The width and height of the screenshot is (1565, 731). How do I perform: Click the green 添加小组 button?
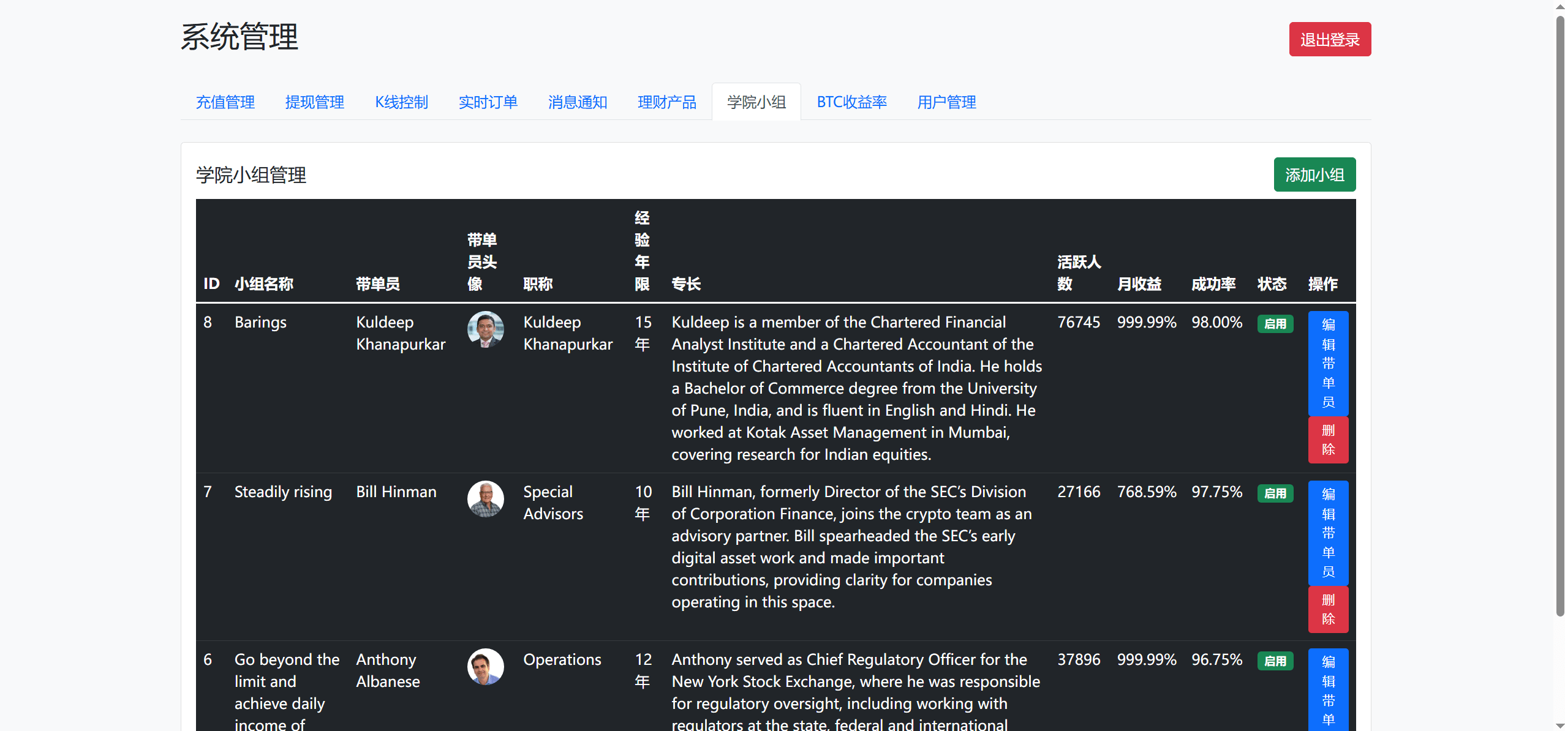[1314, 175]
